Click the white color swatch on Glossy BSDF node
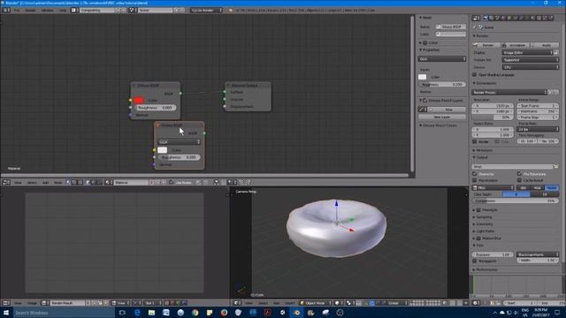566x318 pixels. point(163,150)
